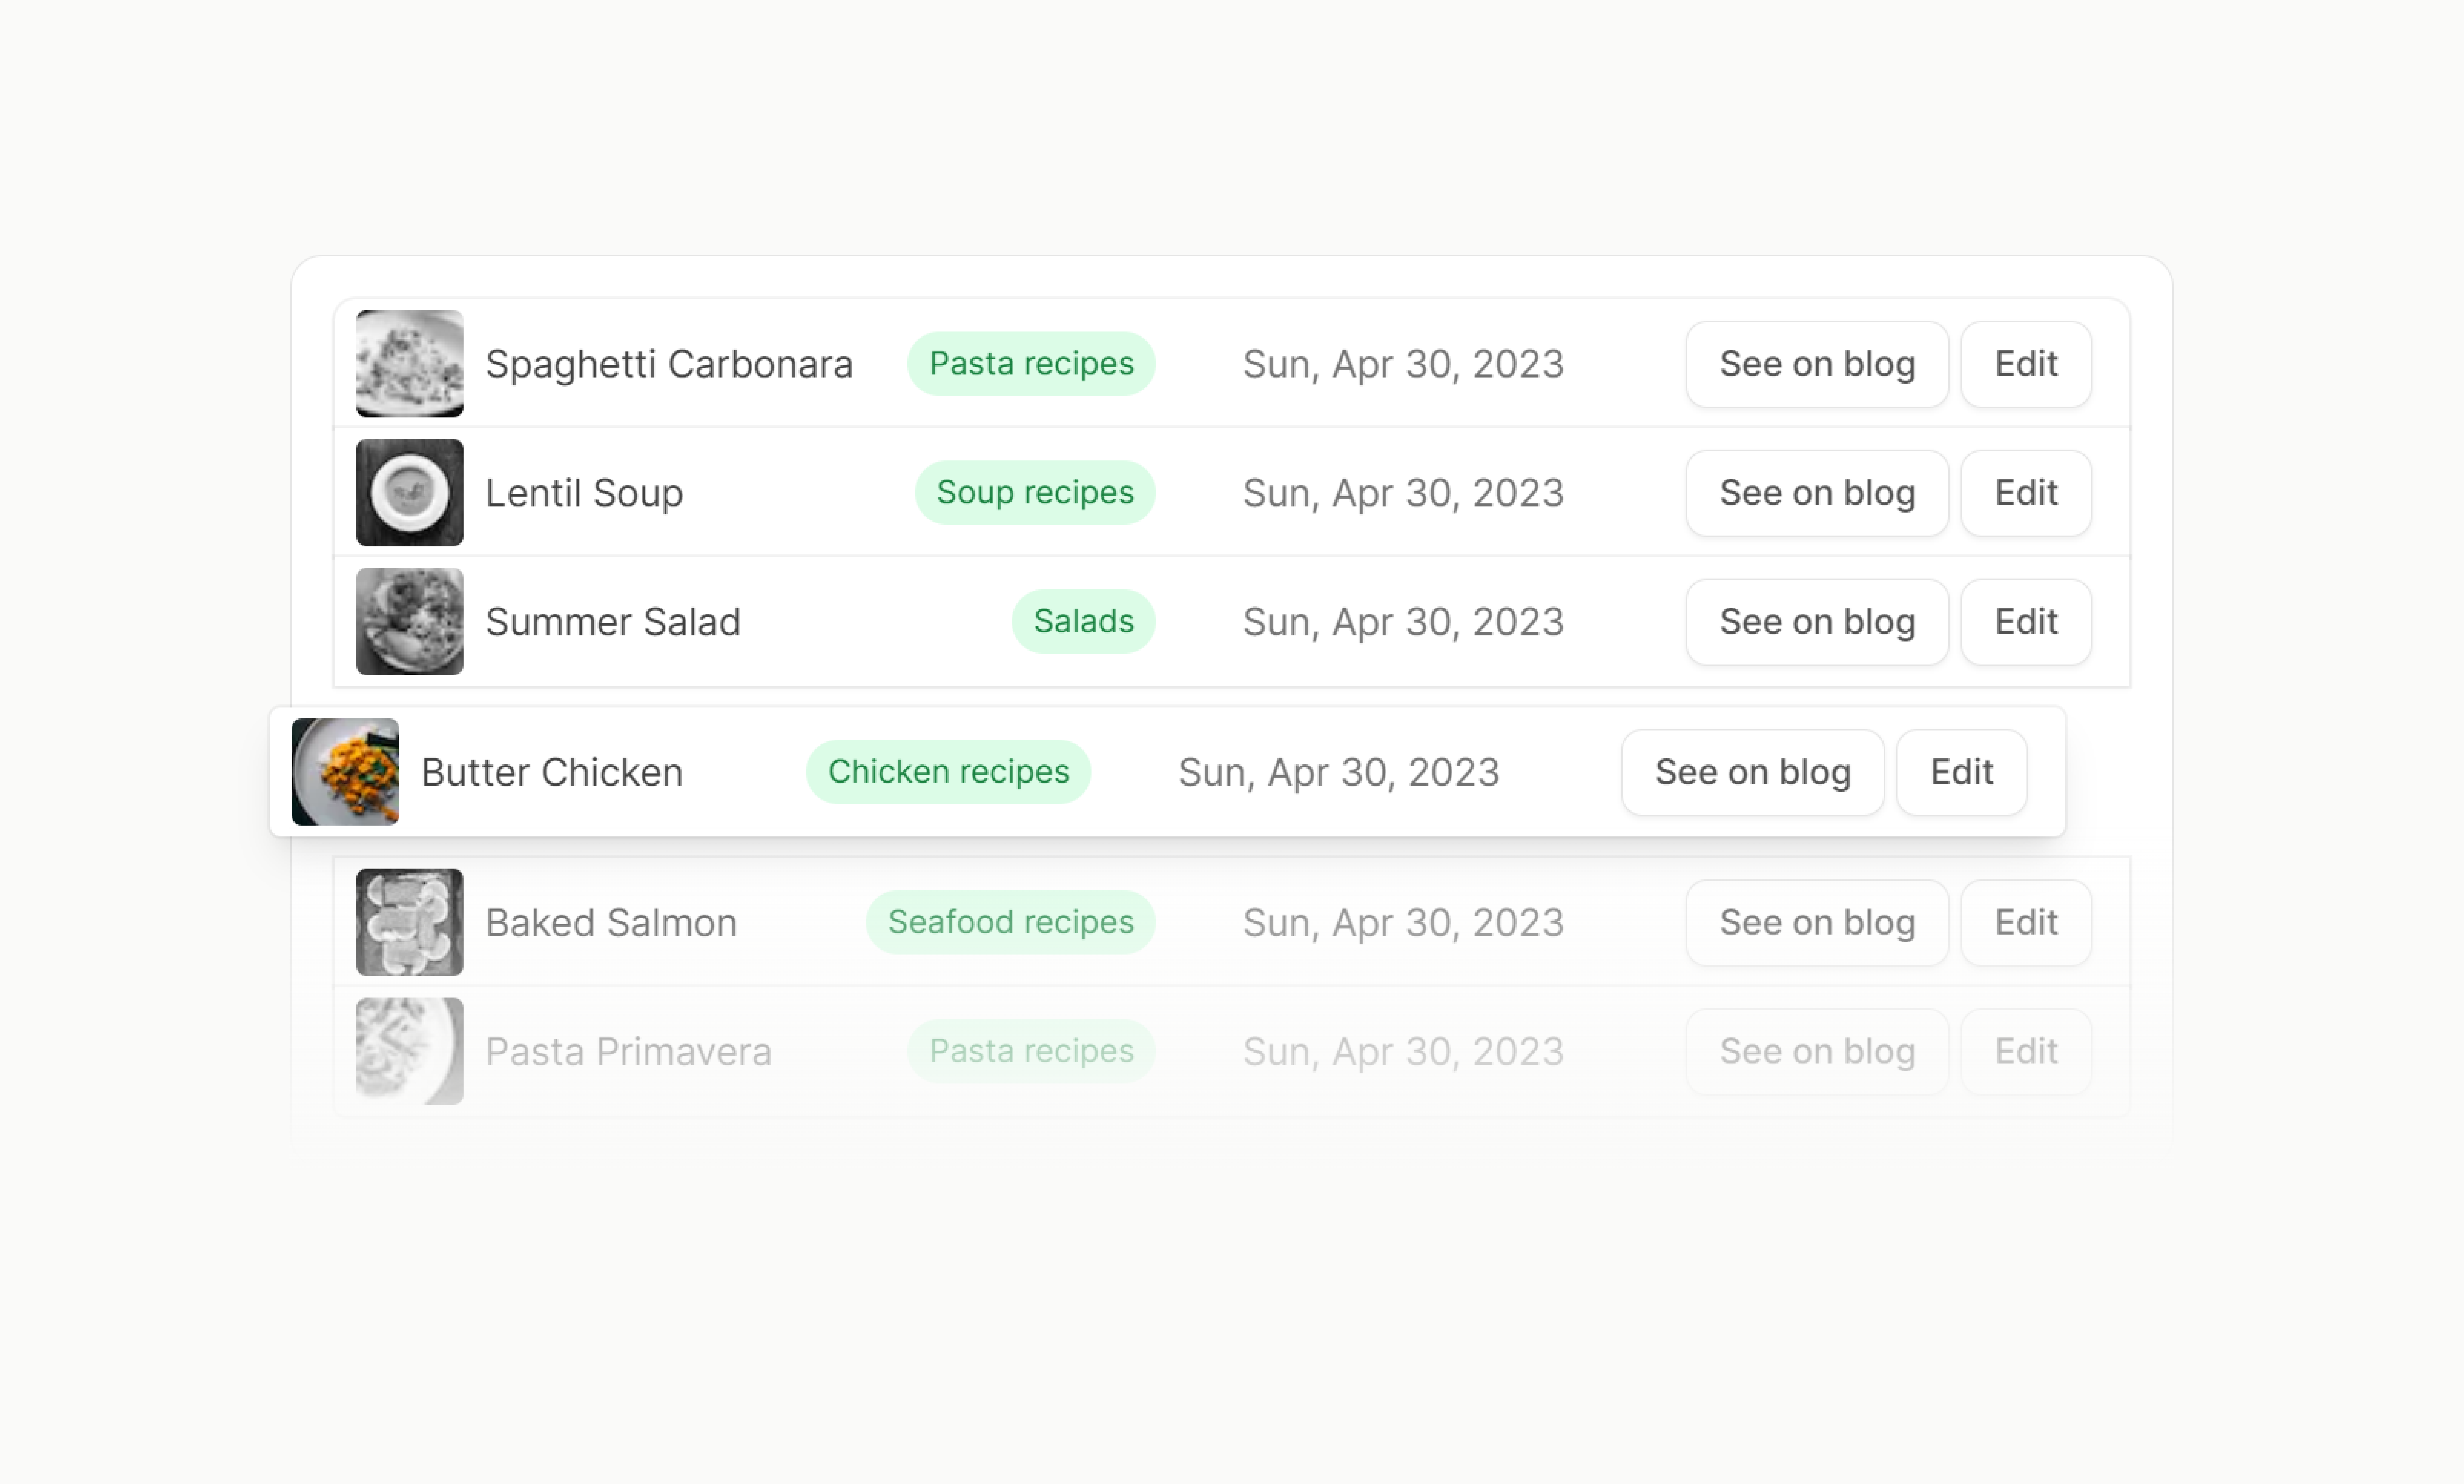Click the Chicken recipes category tag

pyautogui.click(x=948, y=772)
